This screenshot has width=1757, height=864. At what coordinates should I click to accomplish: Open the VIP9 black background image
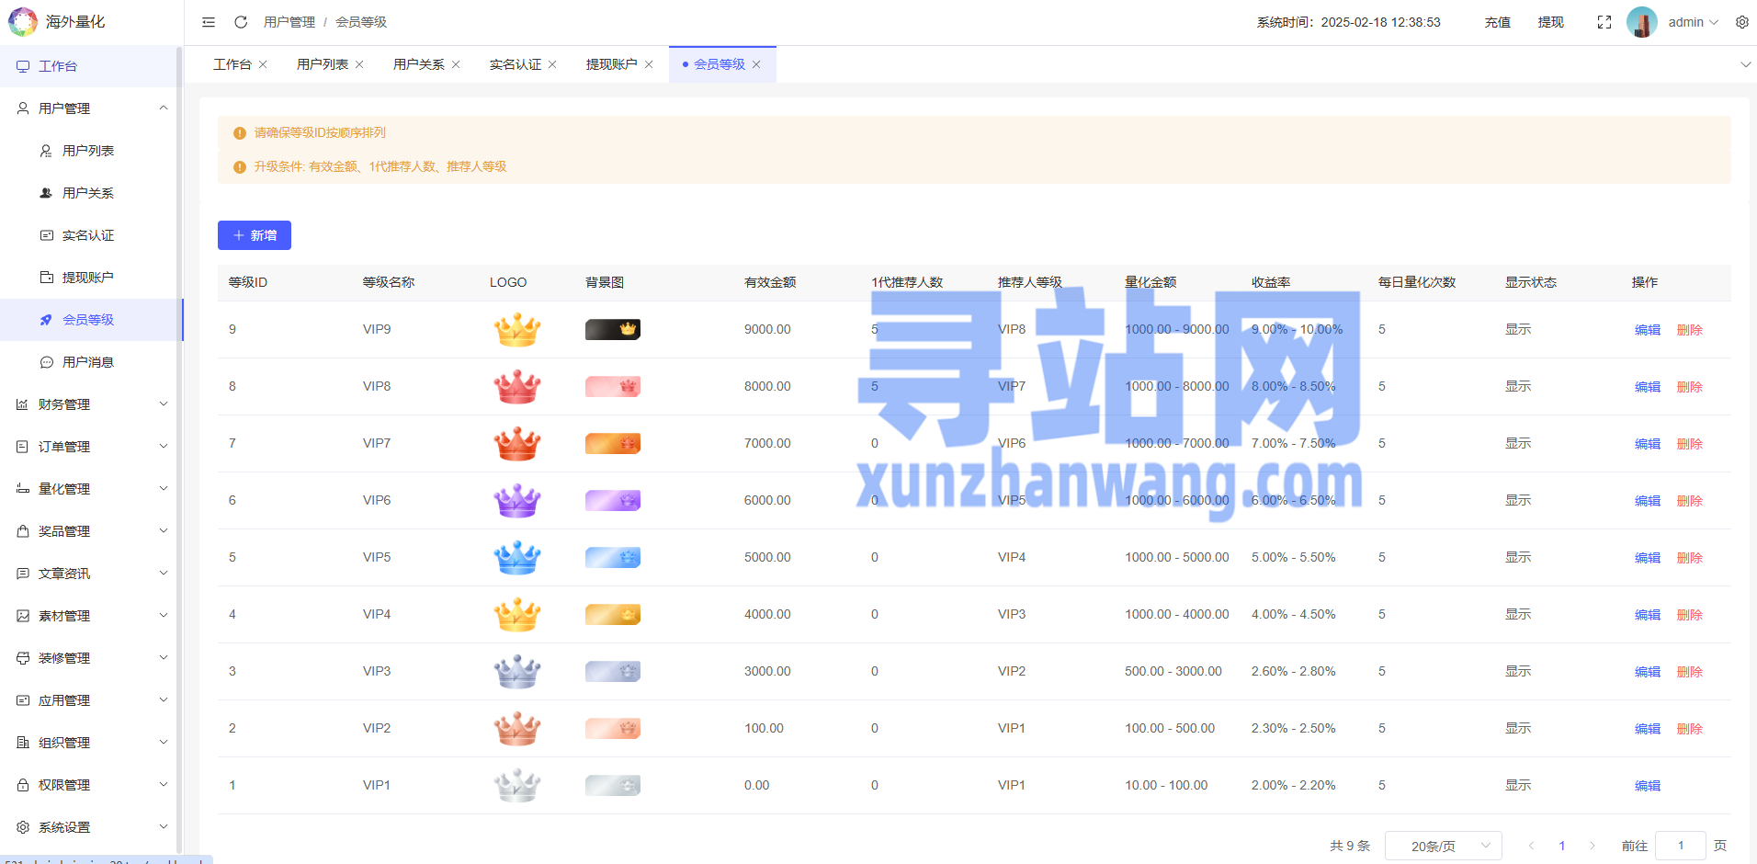[x=613, y=329]
